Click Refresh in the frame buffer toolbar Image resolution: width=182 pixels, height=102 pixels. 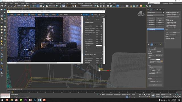[32, 14]
